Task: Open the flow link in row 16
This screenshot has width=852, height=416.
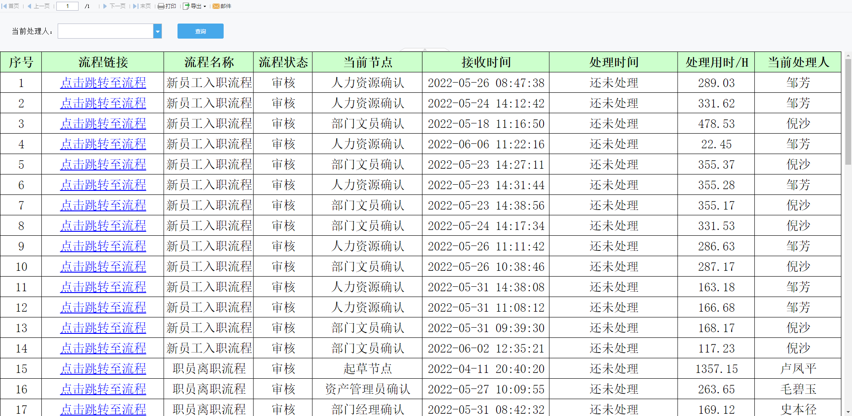Action: click(x=103, y=389)
